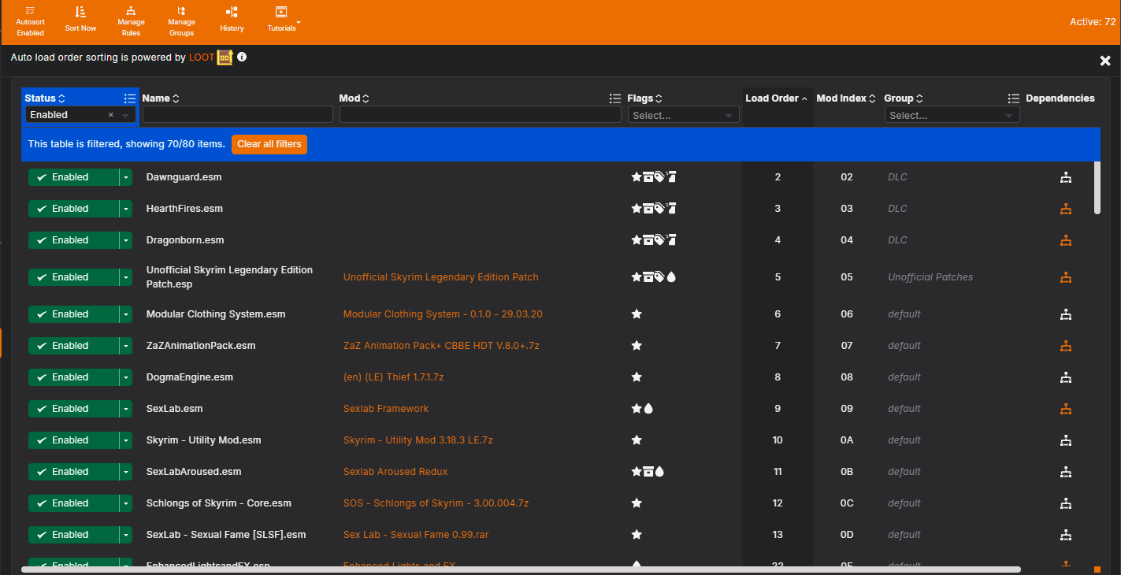The height and width of the screenshot is (575, 1121).
Task: Click the Name filter input field
Action: [237, 115]
